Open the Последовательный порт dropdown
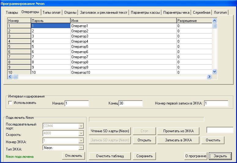 81,126
